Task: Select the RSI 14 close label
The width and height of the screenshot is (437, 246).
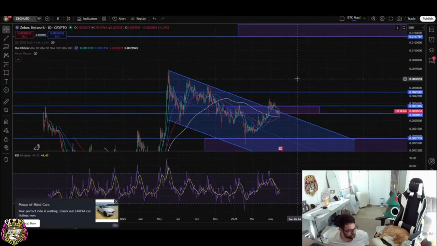Action: 23,155
